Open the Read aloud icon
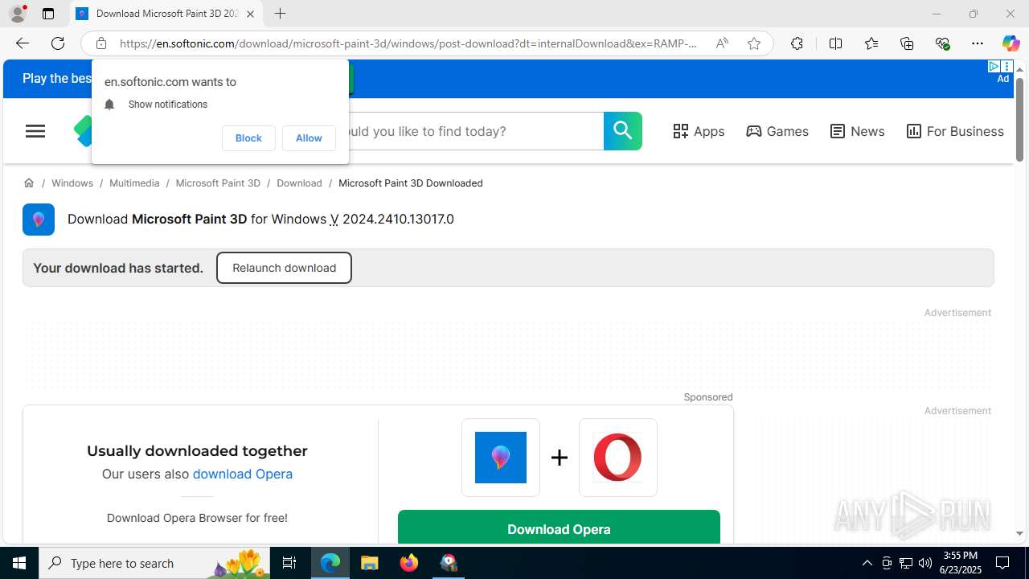The width and height of the screenshot is (1029, 579). tap(722, 43)
